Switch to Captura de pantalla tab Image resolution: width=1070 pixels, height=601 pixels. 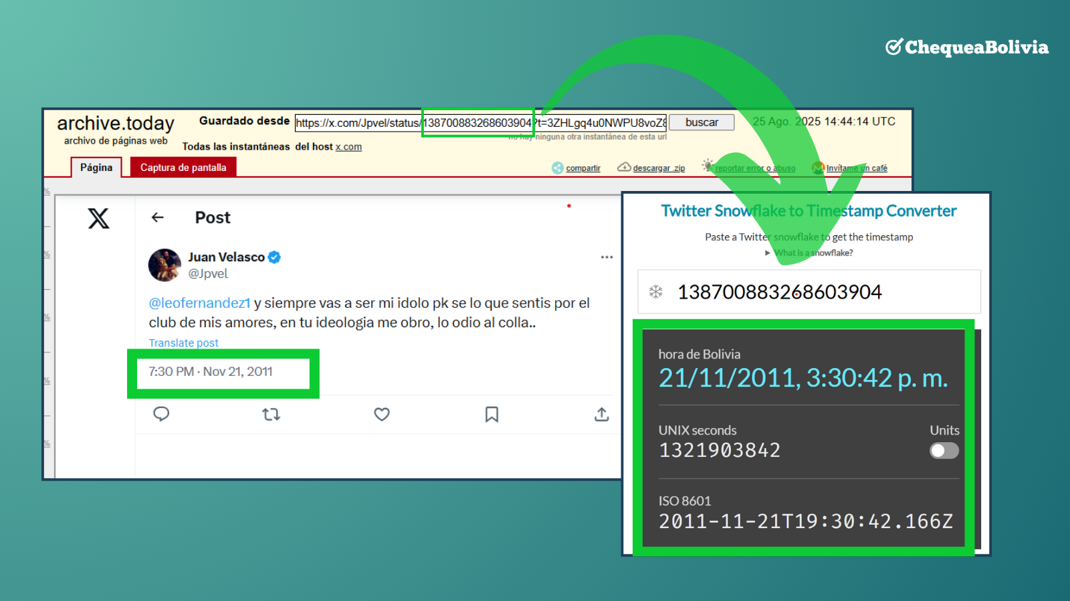point(183,168)
